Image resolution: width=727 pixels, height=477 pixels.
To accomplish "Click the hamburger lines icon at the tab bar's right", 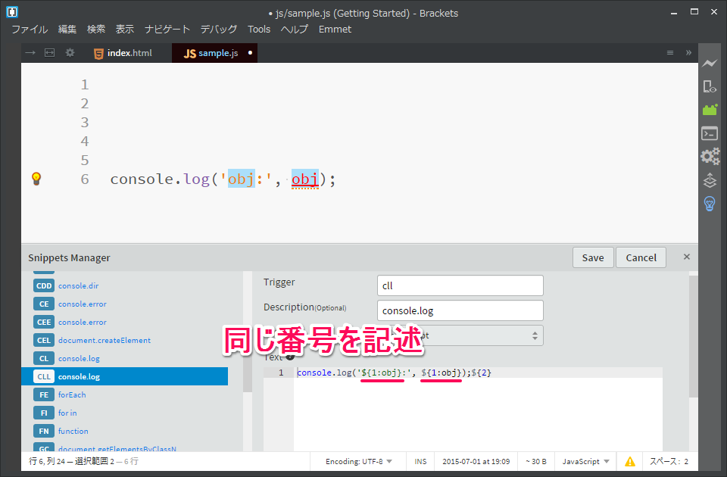I will [670, 53].
